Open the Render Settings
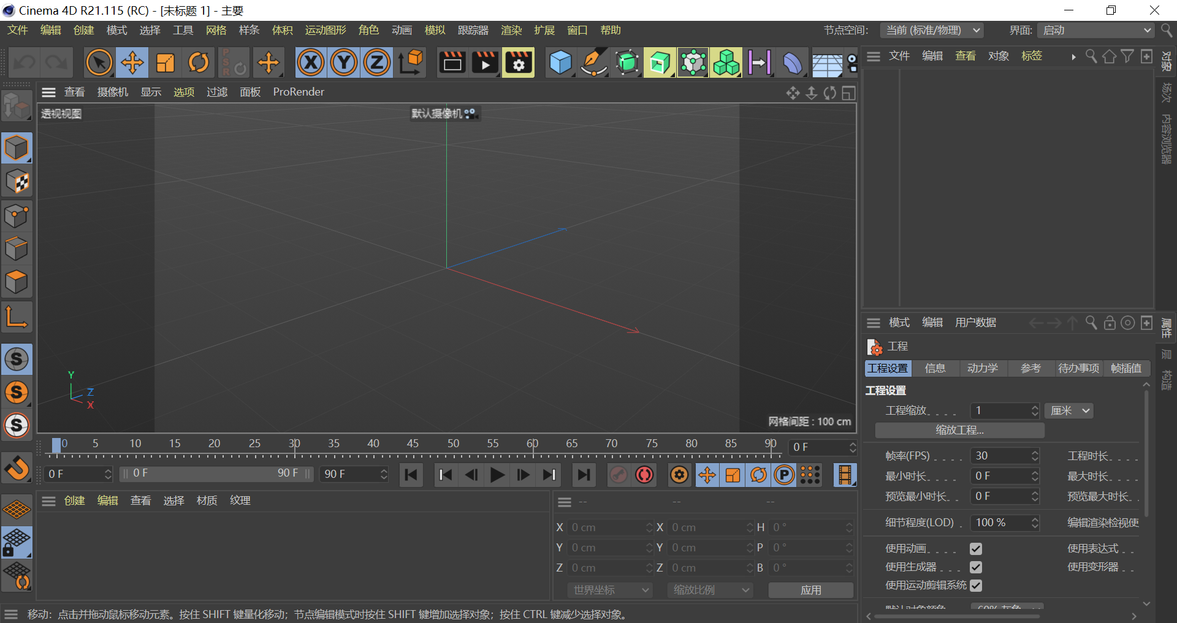 (x=518, y=62)
